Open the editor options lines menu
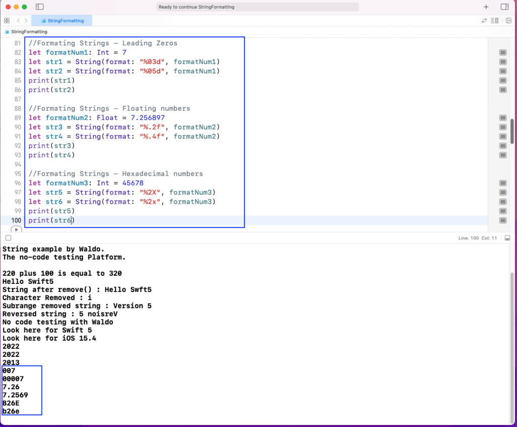This screenshot has height=427, width=517. coord(495,21)
